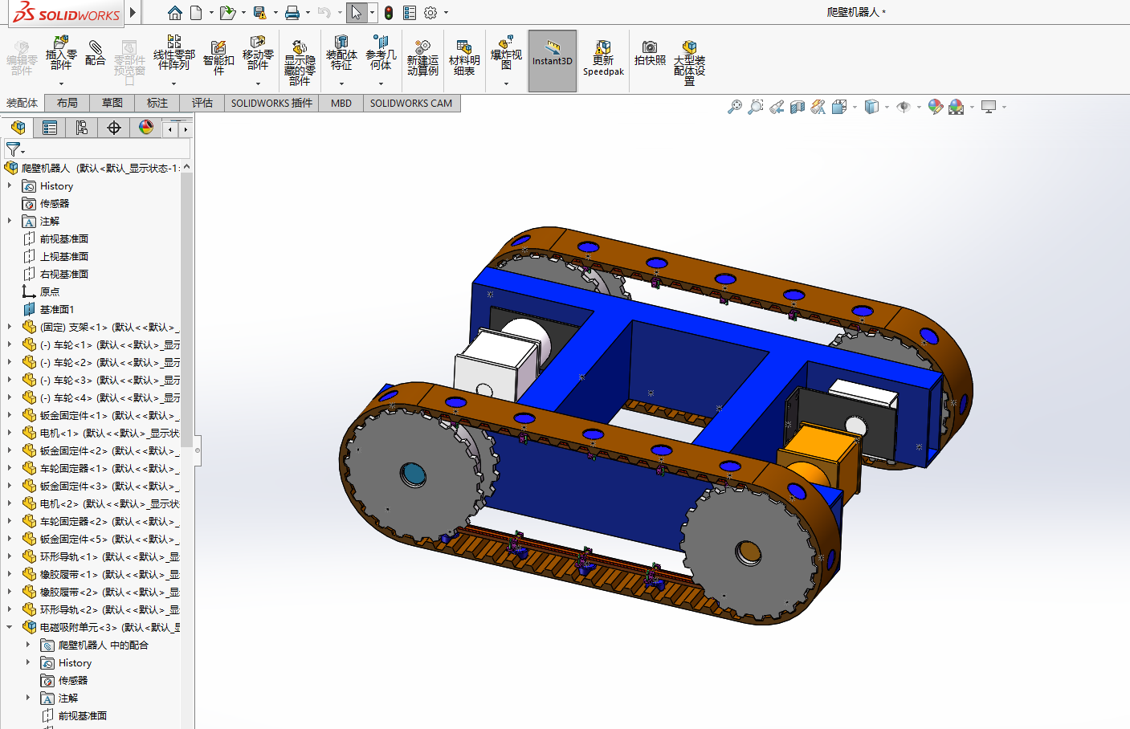This screenshot has height=729, width=1130.
Task: Expand the 支架<1> component node
Action: pyautogui.click(x=10, y=327)
